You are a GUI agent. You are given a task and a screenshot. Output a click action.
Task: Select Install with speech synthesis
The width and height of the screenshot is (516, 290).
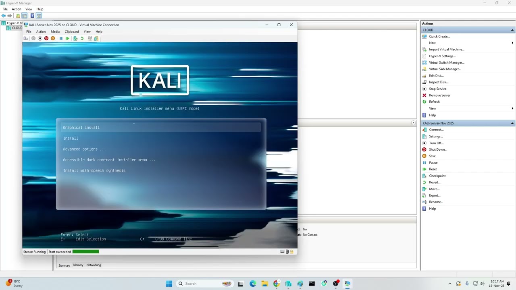click(x=94, y=171)
